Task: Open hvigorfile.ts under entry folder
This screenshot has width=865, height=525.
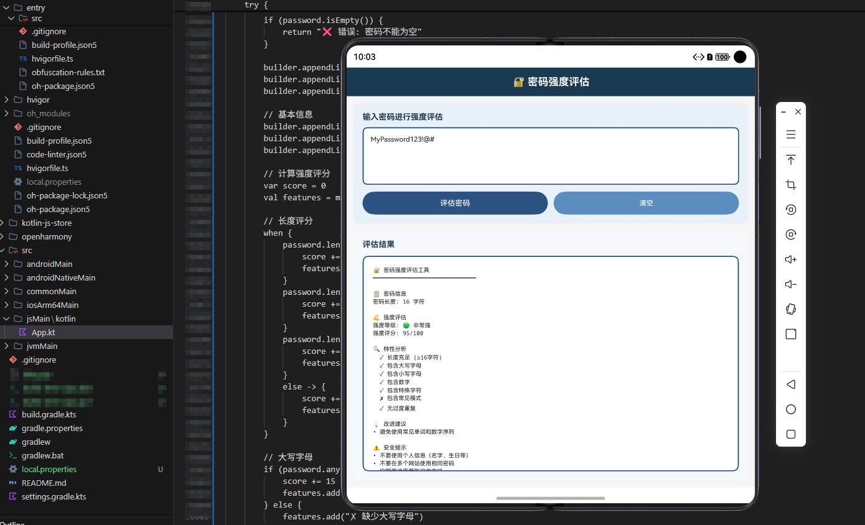Action: click(52, 58)
